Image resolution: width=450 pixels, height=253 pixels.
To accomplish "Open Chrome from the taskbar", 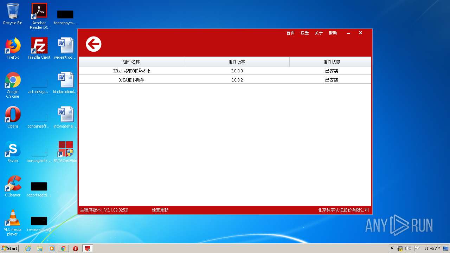I will click(x=64, y=248).
